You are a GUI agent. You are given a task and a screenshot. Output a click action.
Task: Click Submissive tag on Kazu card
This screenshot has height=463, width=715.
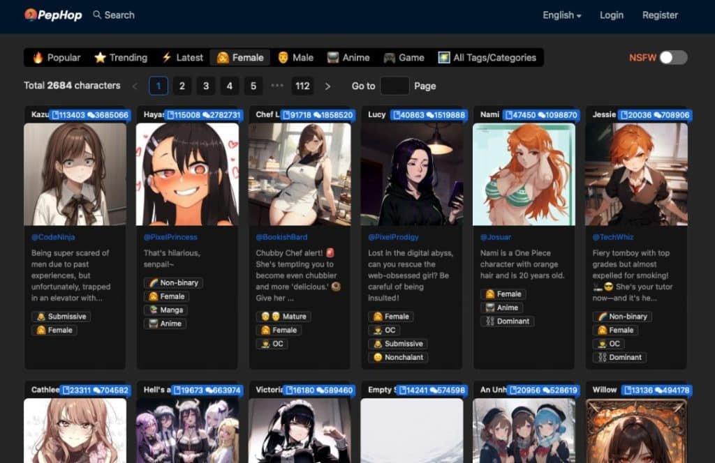[x=61, y=317]
